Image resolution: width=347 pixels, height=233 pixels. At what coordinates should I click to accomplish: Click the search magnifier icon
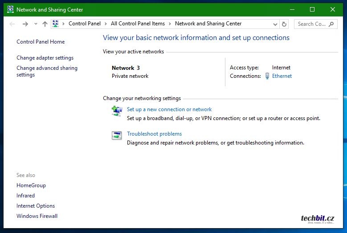[332, 24]
